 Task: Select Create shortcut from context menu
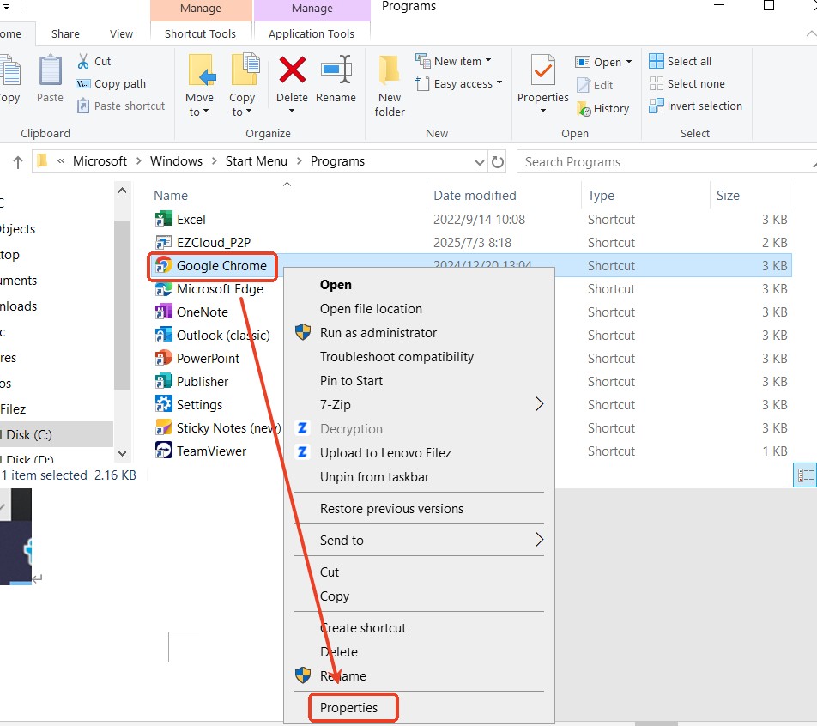(363, 627)
